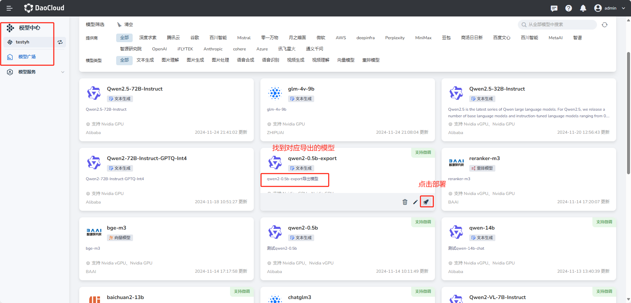Click the scrollbar down arrow

click(x=628, y=300)
